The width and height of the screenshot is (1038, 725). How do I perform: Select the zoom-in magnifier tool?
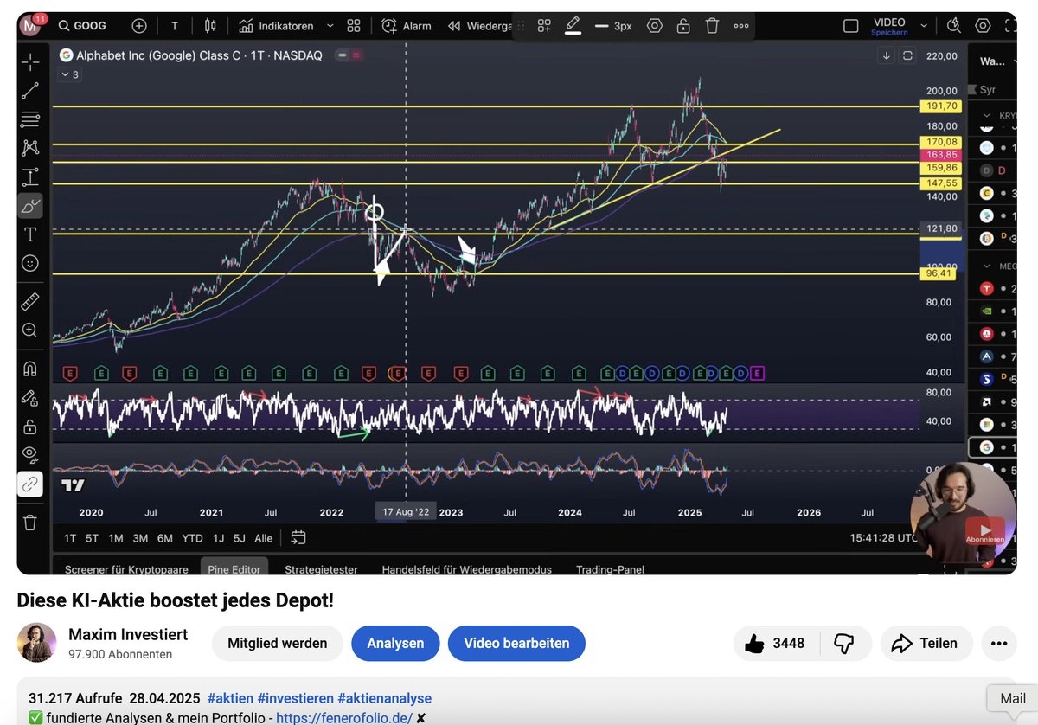point(30,330)
